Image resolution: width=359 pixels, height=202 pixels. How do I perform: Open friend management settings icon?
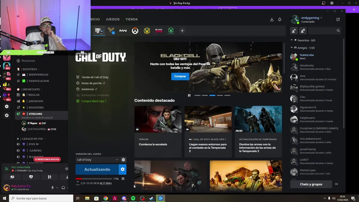tap(303, 31)
